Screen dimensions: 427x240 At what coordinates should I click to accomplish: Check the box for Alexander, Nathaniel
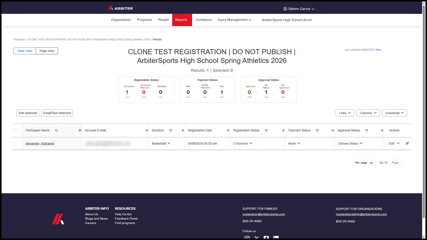pos(15,143)
